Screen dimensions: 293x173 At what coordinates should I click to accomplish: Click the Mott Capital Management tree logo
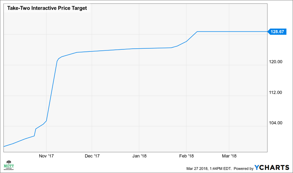[x=9, y=166]
